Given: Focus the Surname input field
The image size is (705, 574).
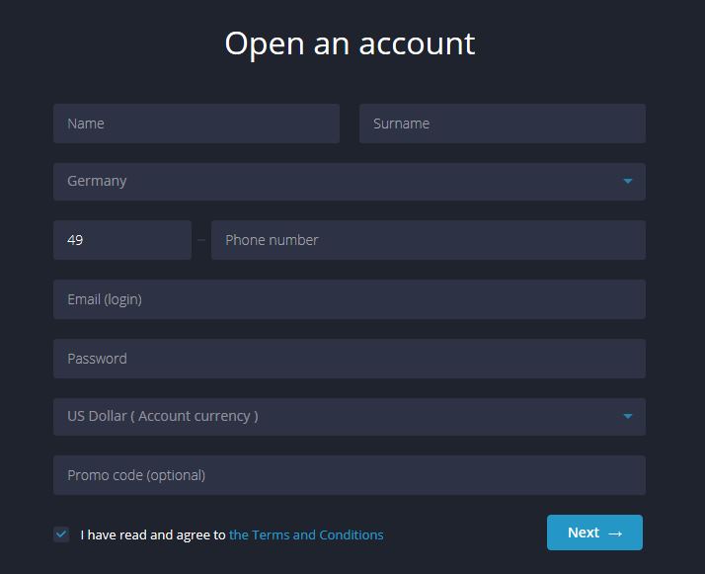Looking at the screenshot, I should 503,123.
